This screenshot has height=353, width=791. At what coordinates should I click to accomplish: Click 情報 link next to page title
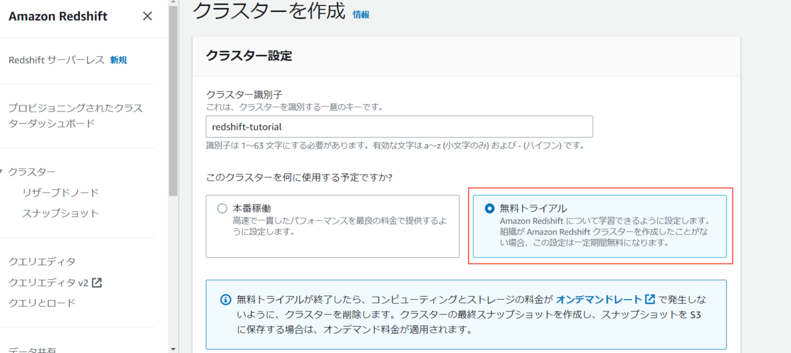tap(361, 14)
